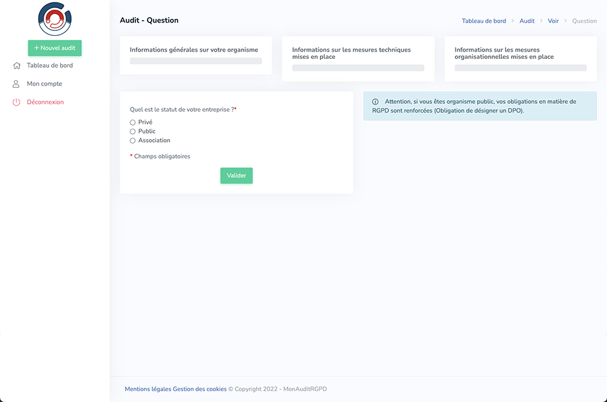
Task: Open the Mentions légales footer link
Action: pyautogui.click(x=148, y=389)
